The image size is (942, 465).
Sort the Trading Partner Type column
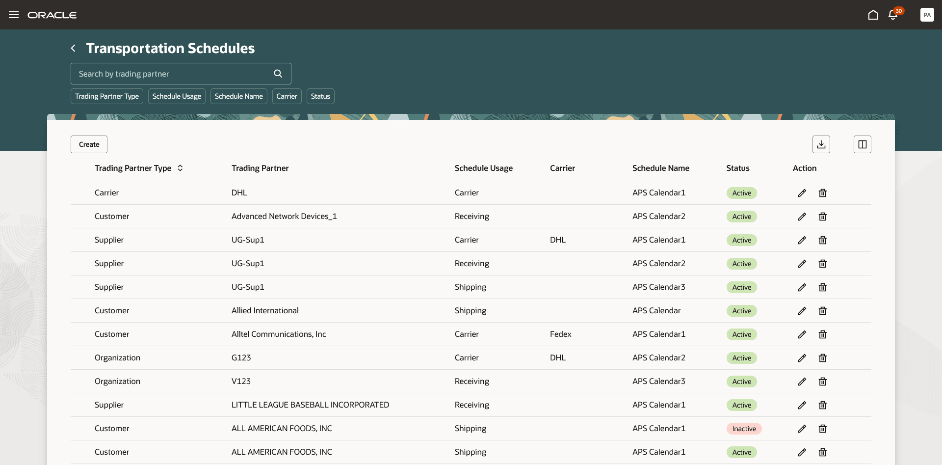pyautogui.click(x=180, y=167)
